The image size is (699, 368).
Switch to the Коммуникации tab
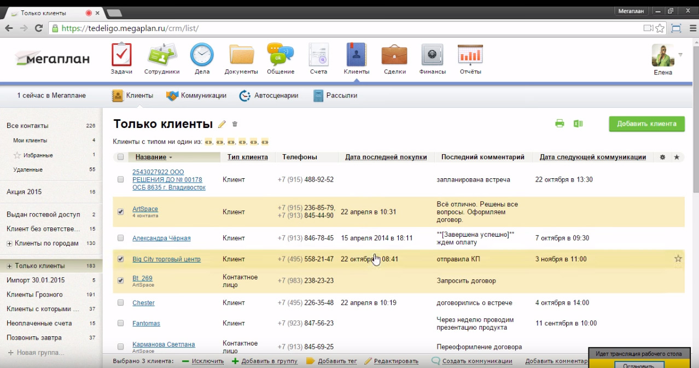tap(196, 96)
